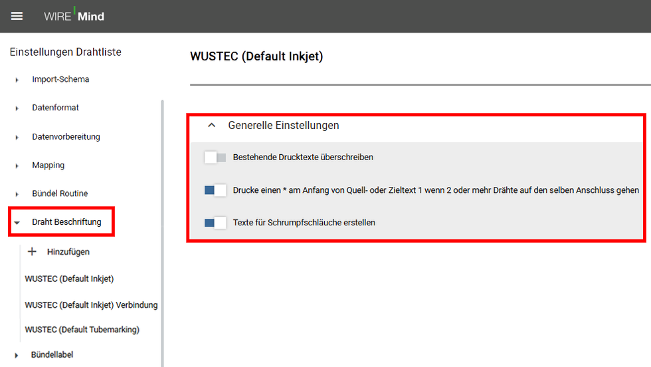Click the Einstellungen Drahtliste heading
The width and height of the screenshot is (651, 367).
click(x=66, y=52)
